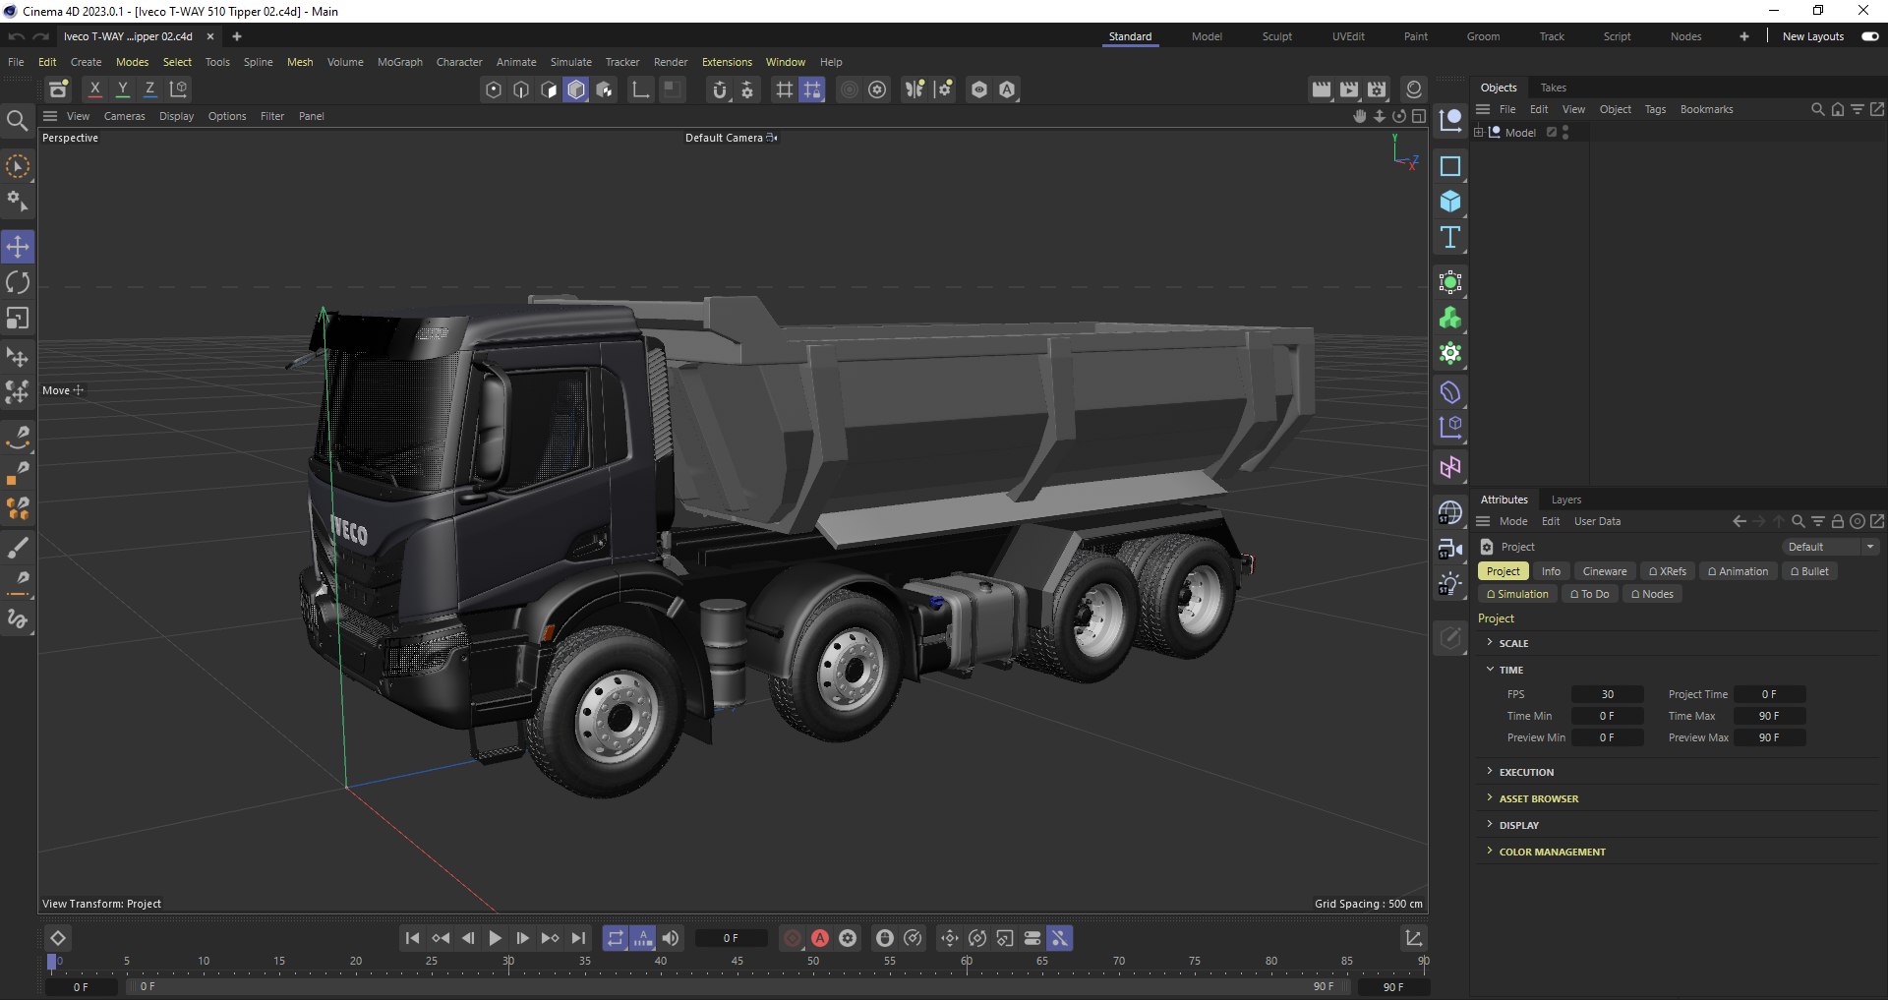Toggle Z axis lock icon
Image resolution: width=1888 pixels, height=1000 pixels.
150,89
